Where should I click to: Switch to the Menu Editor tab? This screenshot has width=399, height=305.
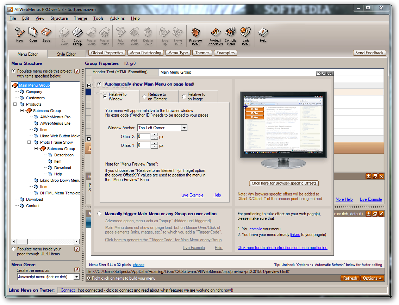[x=27, y=54]
